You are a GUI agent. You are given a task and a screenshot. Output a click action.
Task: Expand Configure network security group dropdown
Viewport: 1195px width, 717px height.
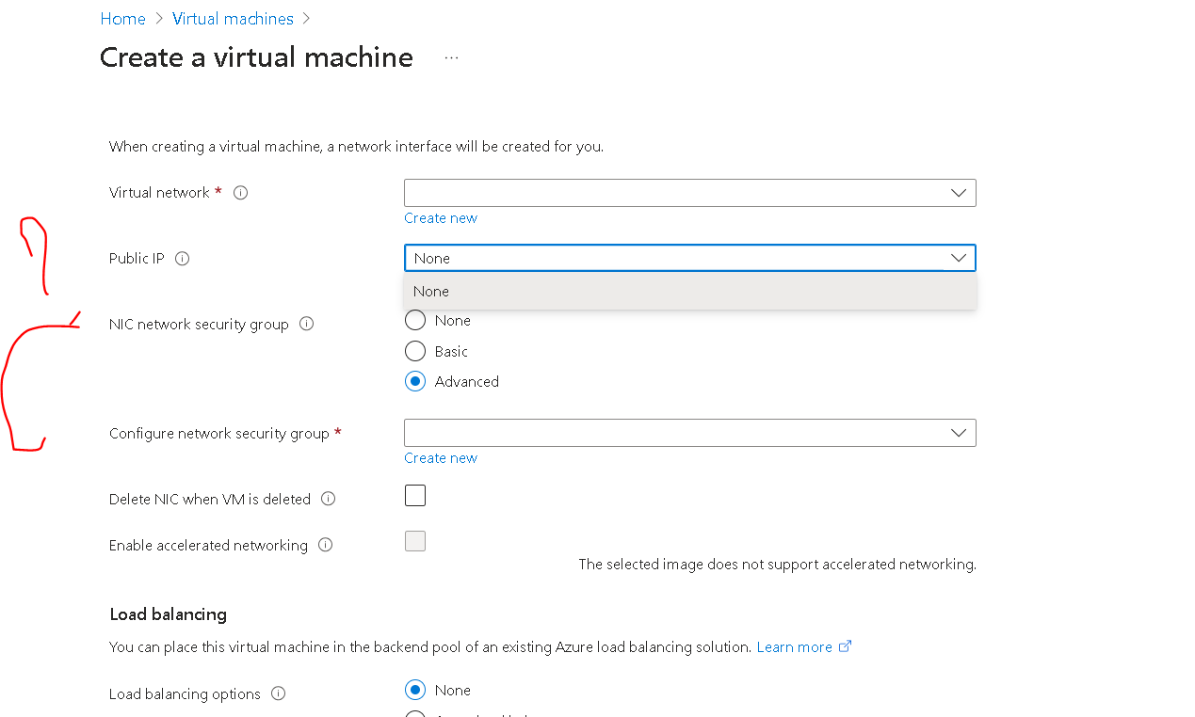tap(689, 433)
